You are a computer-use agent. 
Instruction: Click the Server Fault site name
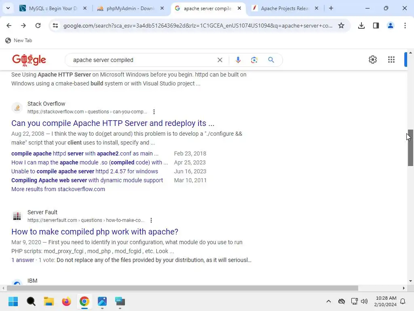tap(42, 212)
